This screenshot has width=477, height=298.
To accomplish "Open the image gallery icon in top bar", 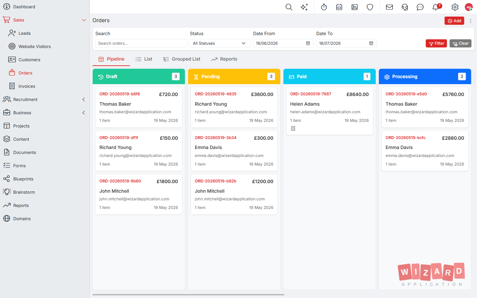I will 355,7.
